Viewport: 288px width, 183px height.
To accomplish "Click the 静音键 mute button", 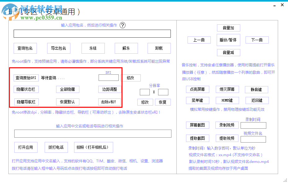I will 256,89.
